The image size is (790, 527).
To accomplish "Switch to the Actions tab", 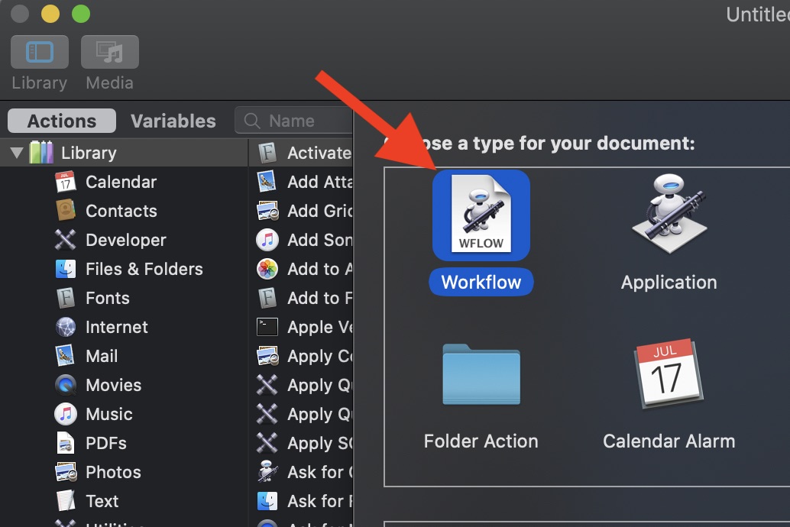I will (x=60, y=121).
